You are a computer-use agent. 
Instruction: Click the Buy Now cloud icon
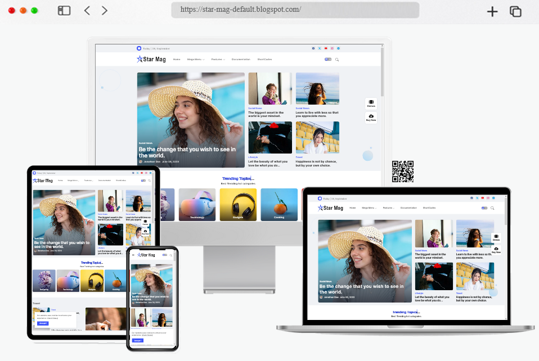pyautogui.click(x=371, y=117)
